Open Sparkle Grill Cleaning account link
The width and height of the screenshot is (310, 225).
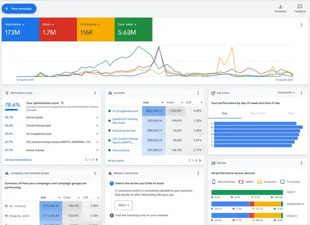click(125, 121)
